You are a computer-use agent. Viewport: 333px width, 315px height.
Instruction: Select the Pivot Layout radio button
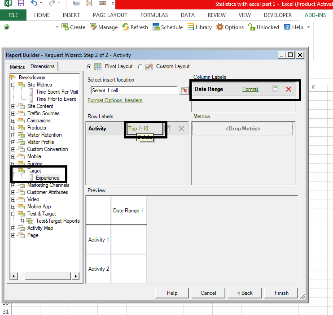pyautogui.click(x=89, y=67)
